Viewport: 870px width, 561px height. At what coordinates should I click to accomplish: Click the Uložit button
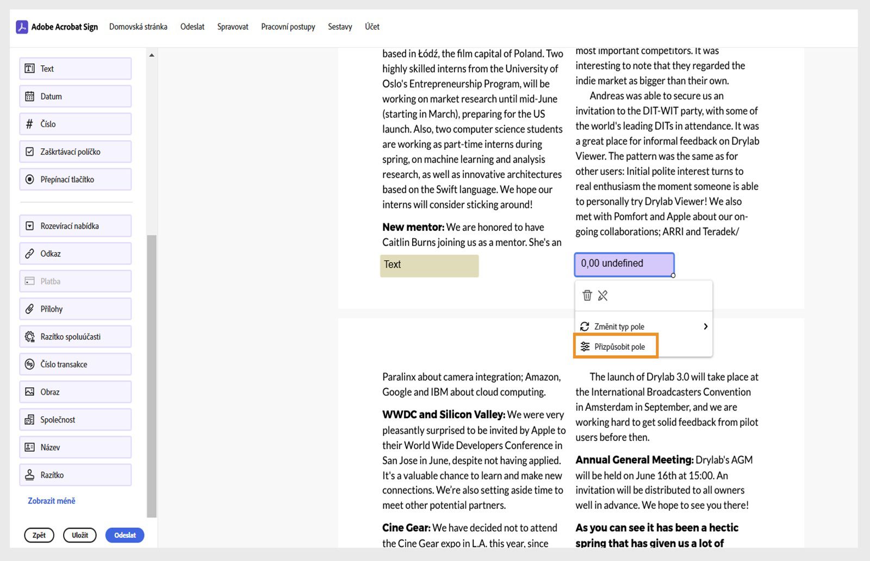[80, 535]
